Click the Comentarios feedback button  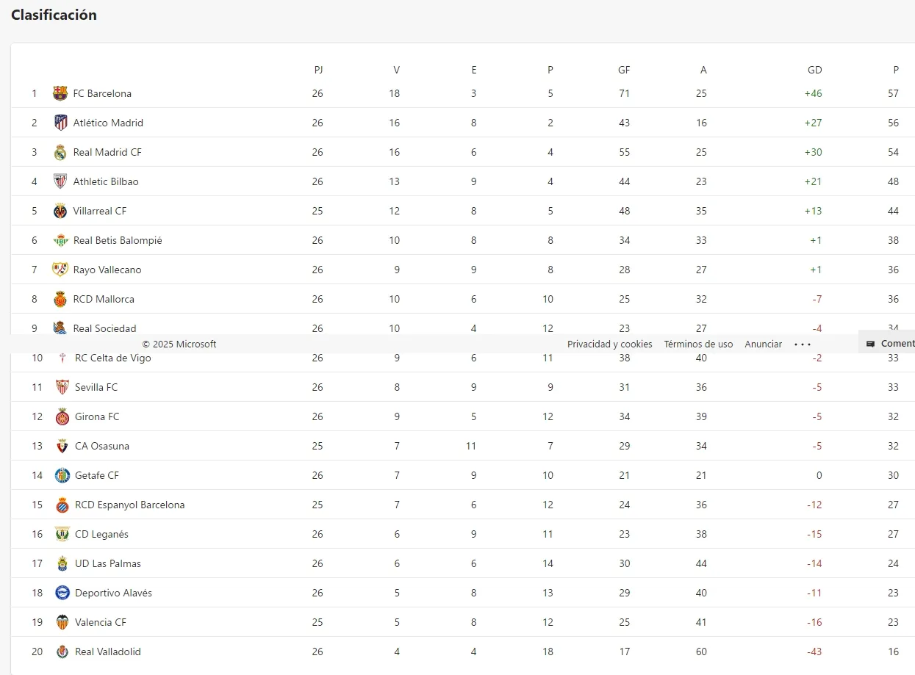tap(891, 343)
